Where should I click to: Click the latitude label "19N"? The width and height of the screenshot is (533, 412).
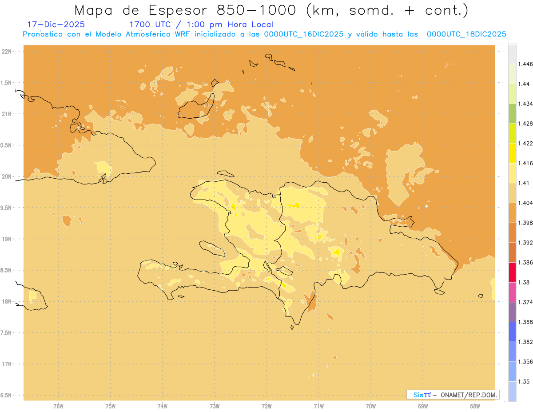(7, 239)
